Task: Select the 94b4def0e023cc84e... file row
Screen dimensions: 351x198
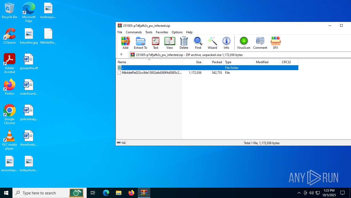Action: pyautogui.click(x=207, y=73)
